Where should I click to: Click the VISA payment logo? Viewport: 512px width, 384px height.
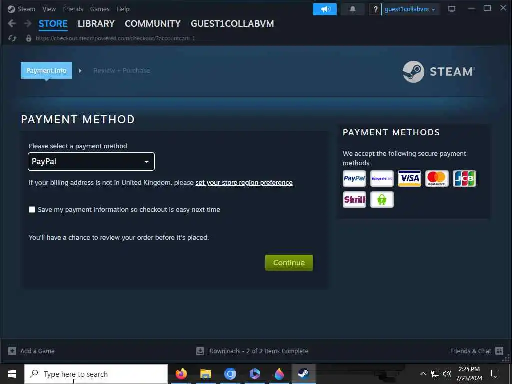[x=409, y=178]
